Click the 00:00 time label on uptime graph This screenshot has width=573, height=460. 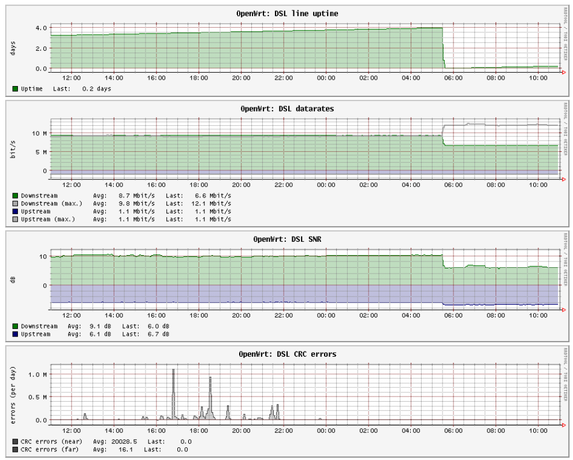coord(326,77)
